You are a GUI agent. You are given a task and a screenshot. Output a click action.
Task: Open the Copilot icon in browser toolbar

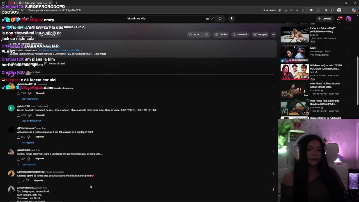pos(354,10)
